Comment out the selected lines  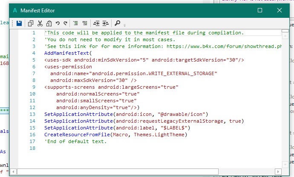pos(75,23)
